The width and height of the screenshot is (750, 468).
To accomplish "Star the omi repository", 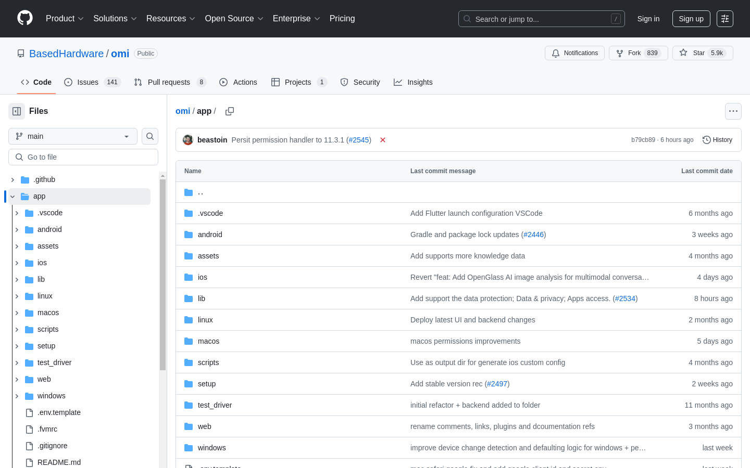I will tap(703, 53).
